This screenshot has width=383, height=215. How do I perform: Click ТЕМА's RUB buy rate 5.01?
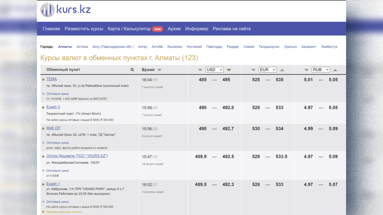pos(308,80)
